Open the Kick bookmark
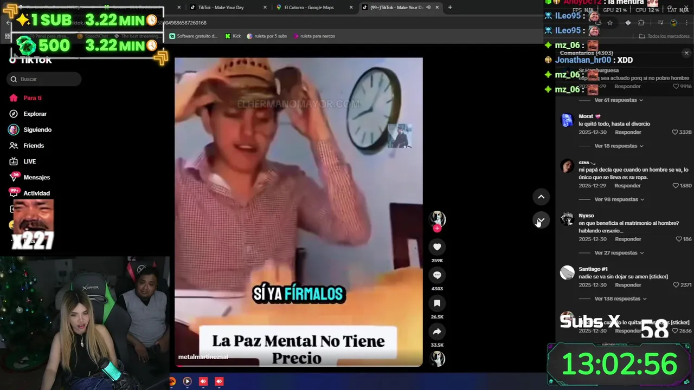694x390 pixels. pos(233,36)
